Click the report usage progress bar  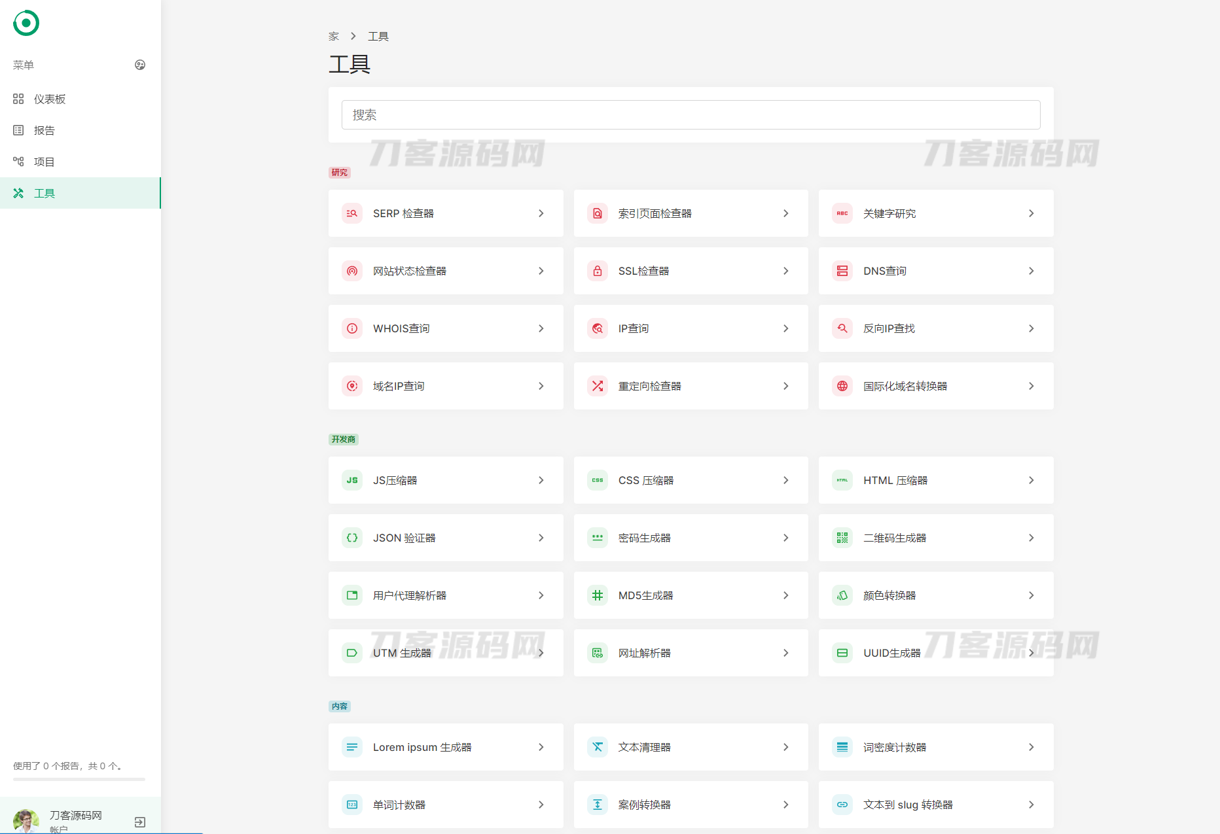tap(79, 779)
